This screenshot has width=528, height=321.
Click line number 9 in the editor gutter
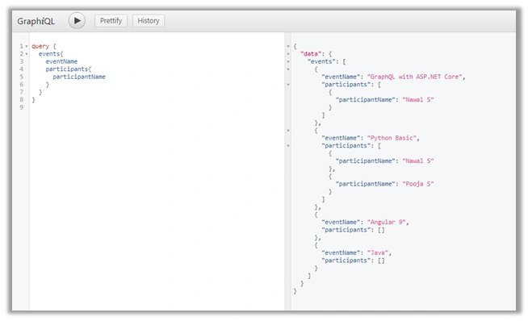tap(22, 107)
